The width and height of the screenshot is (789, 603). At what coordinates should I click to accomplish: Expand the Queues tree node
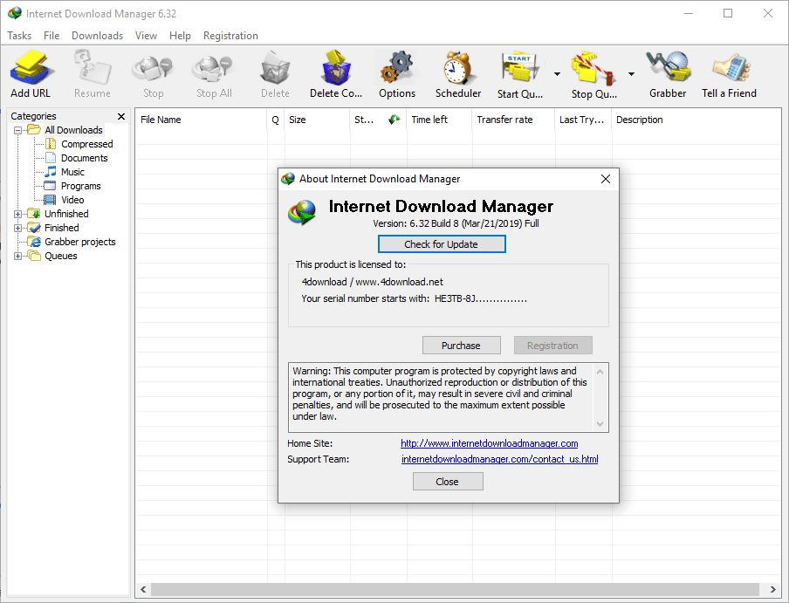pos(17,256)
